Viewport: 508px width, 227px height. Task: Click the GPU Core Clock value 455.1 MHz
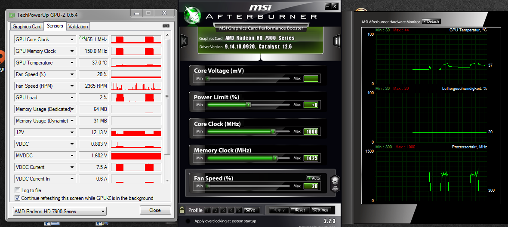(x=93, y=40)
